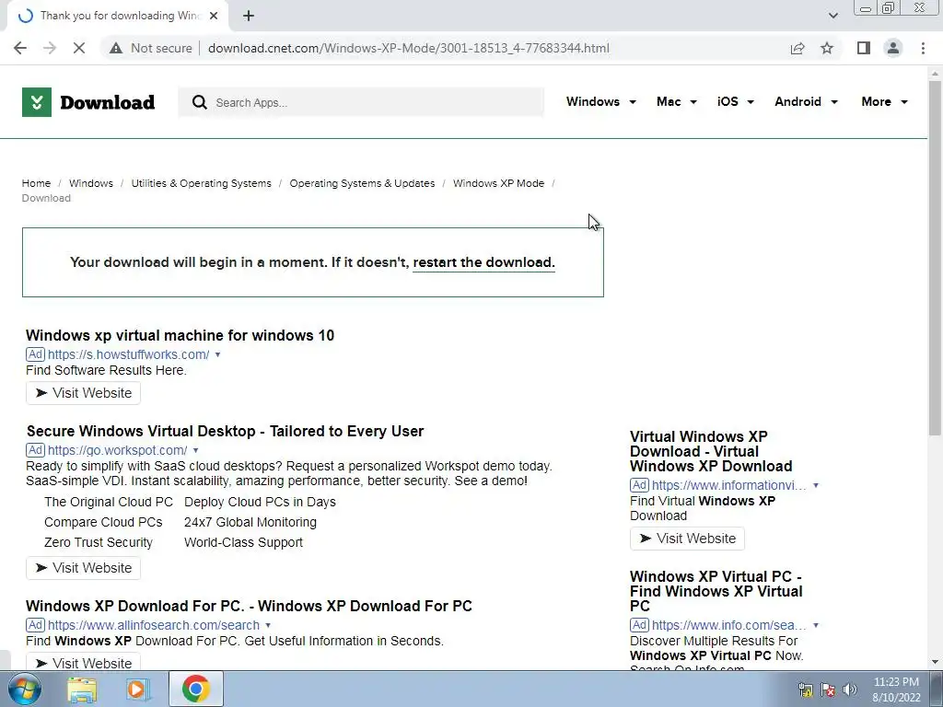Open the Chrome profile avatar
Viewport: 943px width, 707px height.
pos(893,48)
